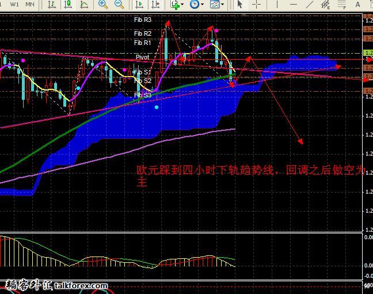Activate the crosshair tool
The width and height of the screenshot is (373, 294).
click(256, 5)
